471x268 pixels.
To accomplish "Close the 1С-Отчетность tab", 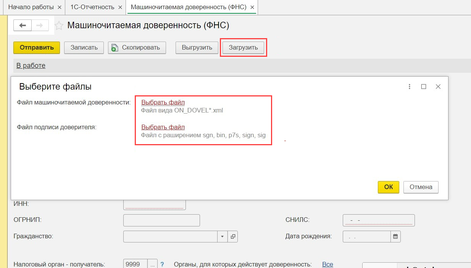I will click(120, 7).
